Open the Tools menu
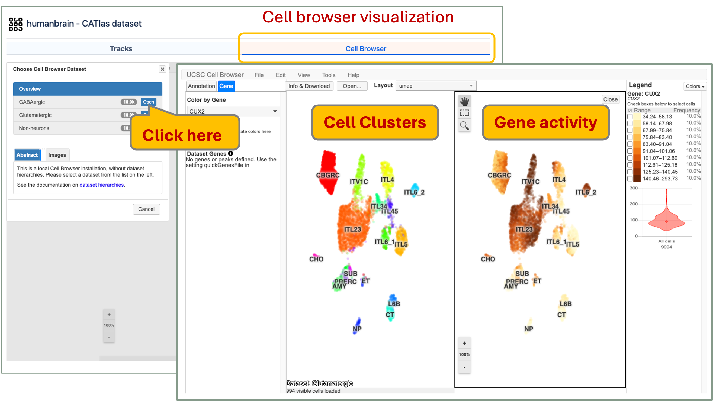Screen dimensions: 713x401 (329, 75)
